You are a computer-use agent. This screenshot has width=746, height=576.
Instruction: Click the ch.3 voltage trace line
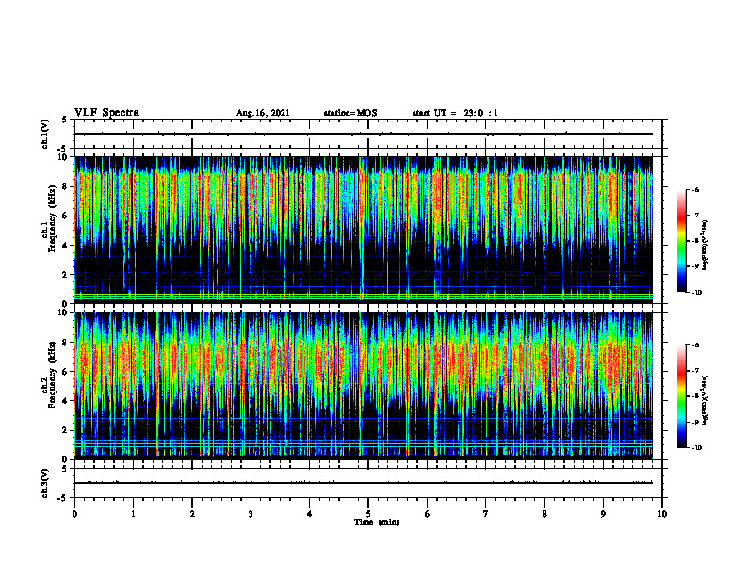click(364, 483)
